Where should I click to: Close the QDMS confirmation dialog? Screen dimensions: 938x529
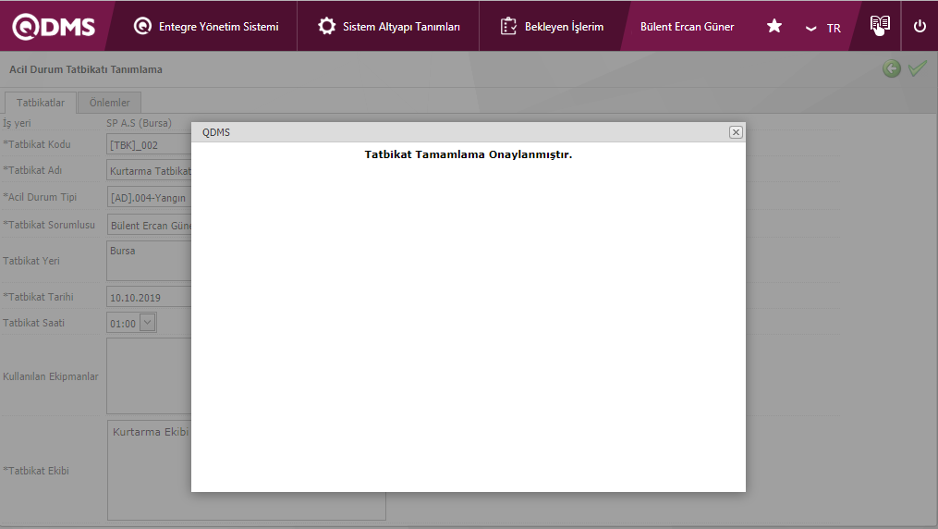736,132
